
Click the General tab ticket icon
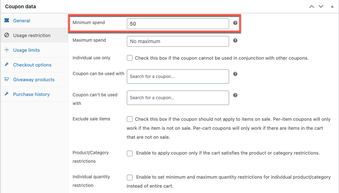coord(7,20)
